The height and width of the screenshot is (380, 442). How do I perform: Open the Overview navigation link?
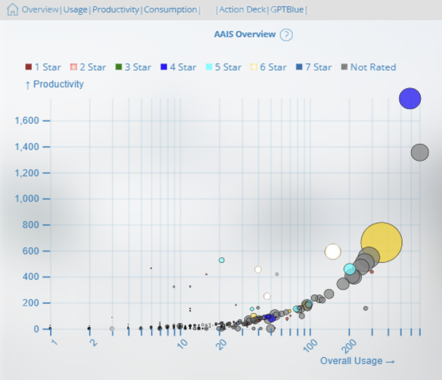(40, 10)
